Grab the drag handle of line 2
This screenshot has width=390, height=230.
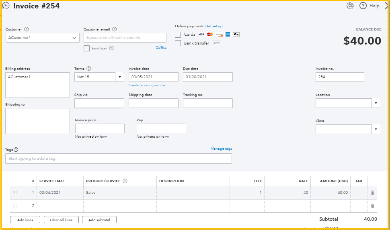[x=15, y=206]
